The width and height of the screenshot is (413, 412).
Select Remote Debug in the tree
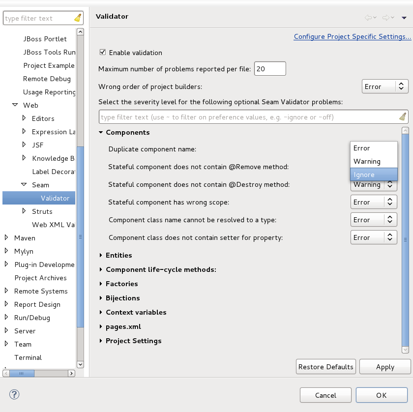(x=47, y=79)
